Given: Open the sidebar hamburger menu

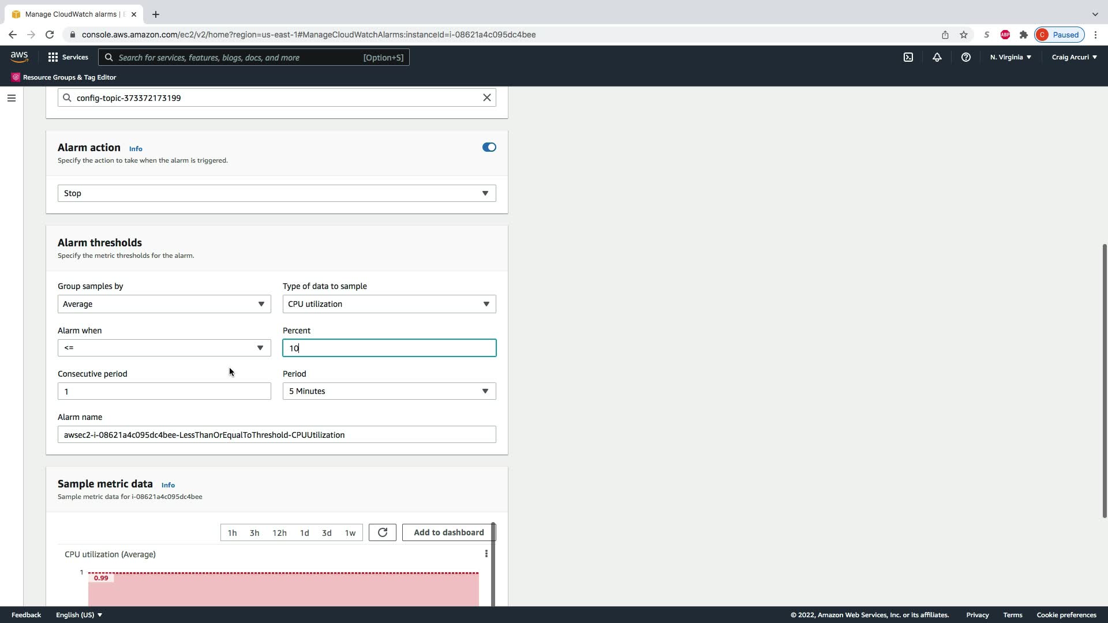Looking at the screenshot, I should point(11,98).
